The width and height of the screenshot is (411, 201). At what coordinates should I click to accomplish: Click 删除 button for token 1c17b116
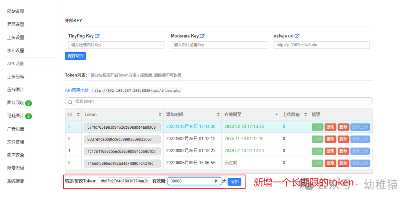pyautogui.click(x=343, y=151)
